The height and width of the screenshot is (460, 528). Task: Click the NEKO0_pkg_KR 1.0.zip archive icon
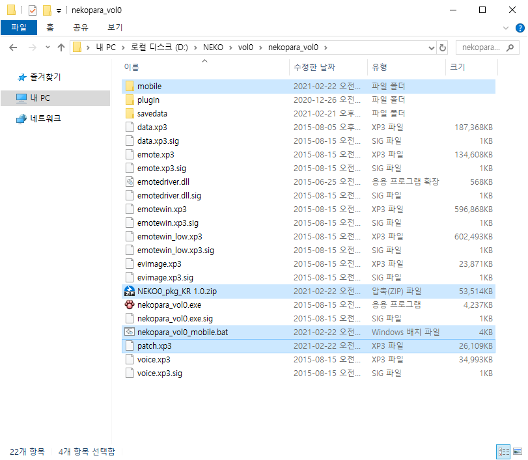pyautogui.click(x=130, y=291)
